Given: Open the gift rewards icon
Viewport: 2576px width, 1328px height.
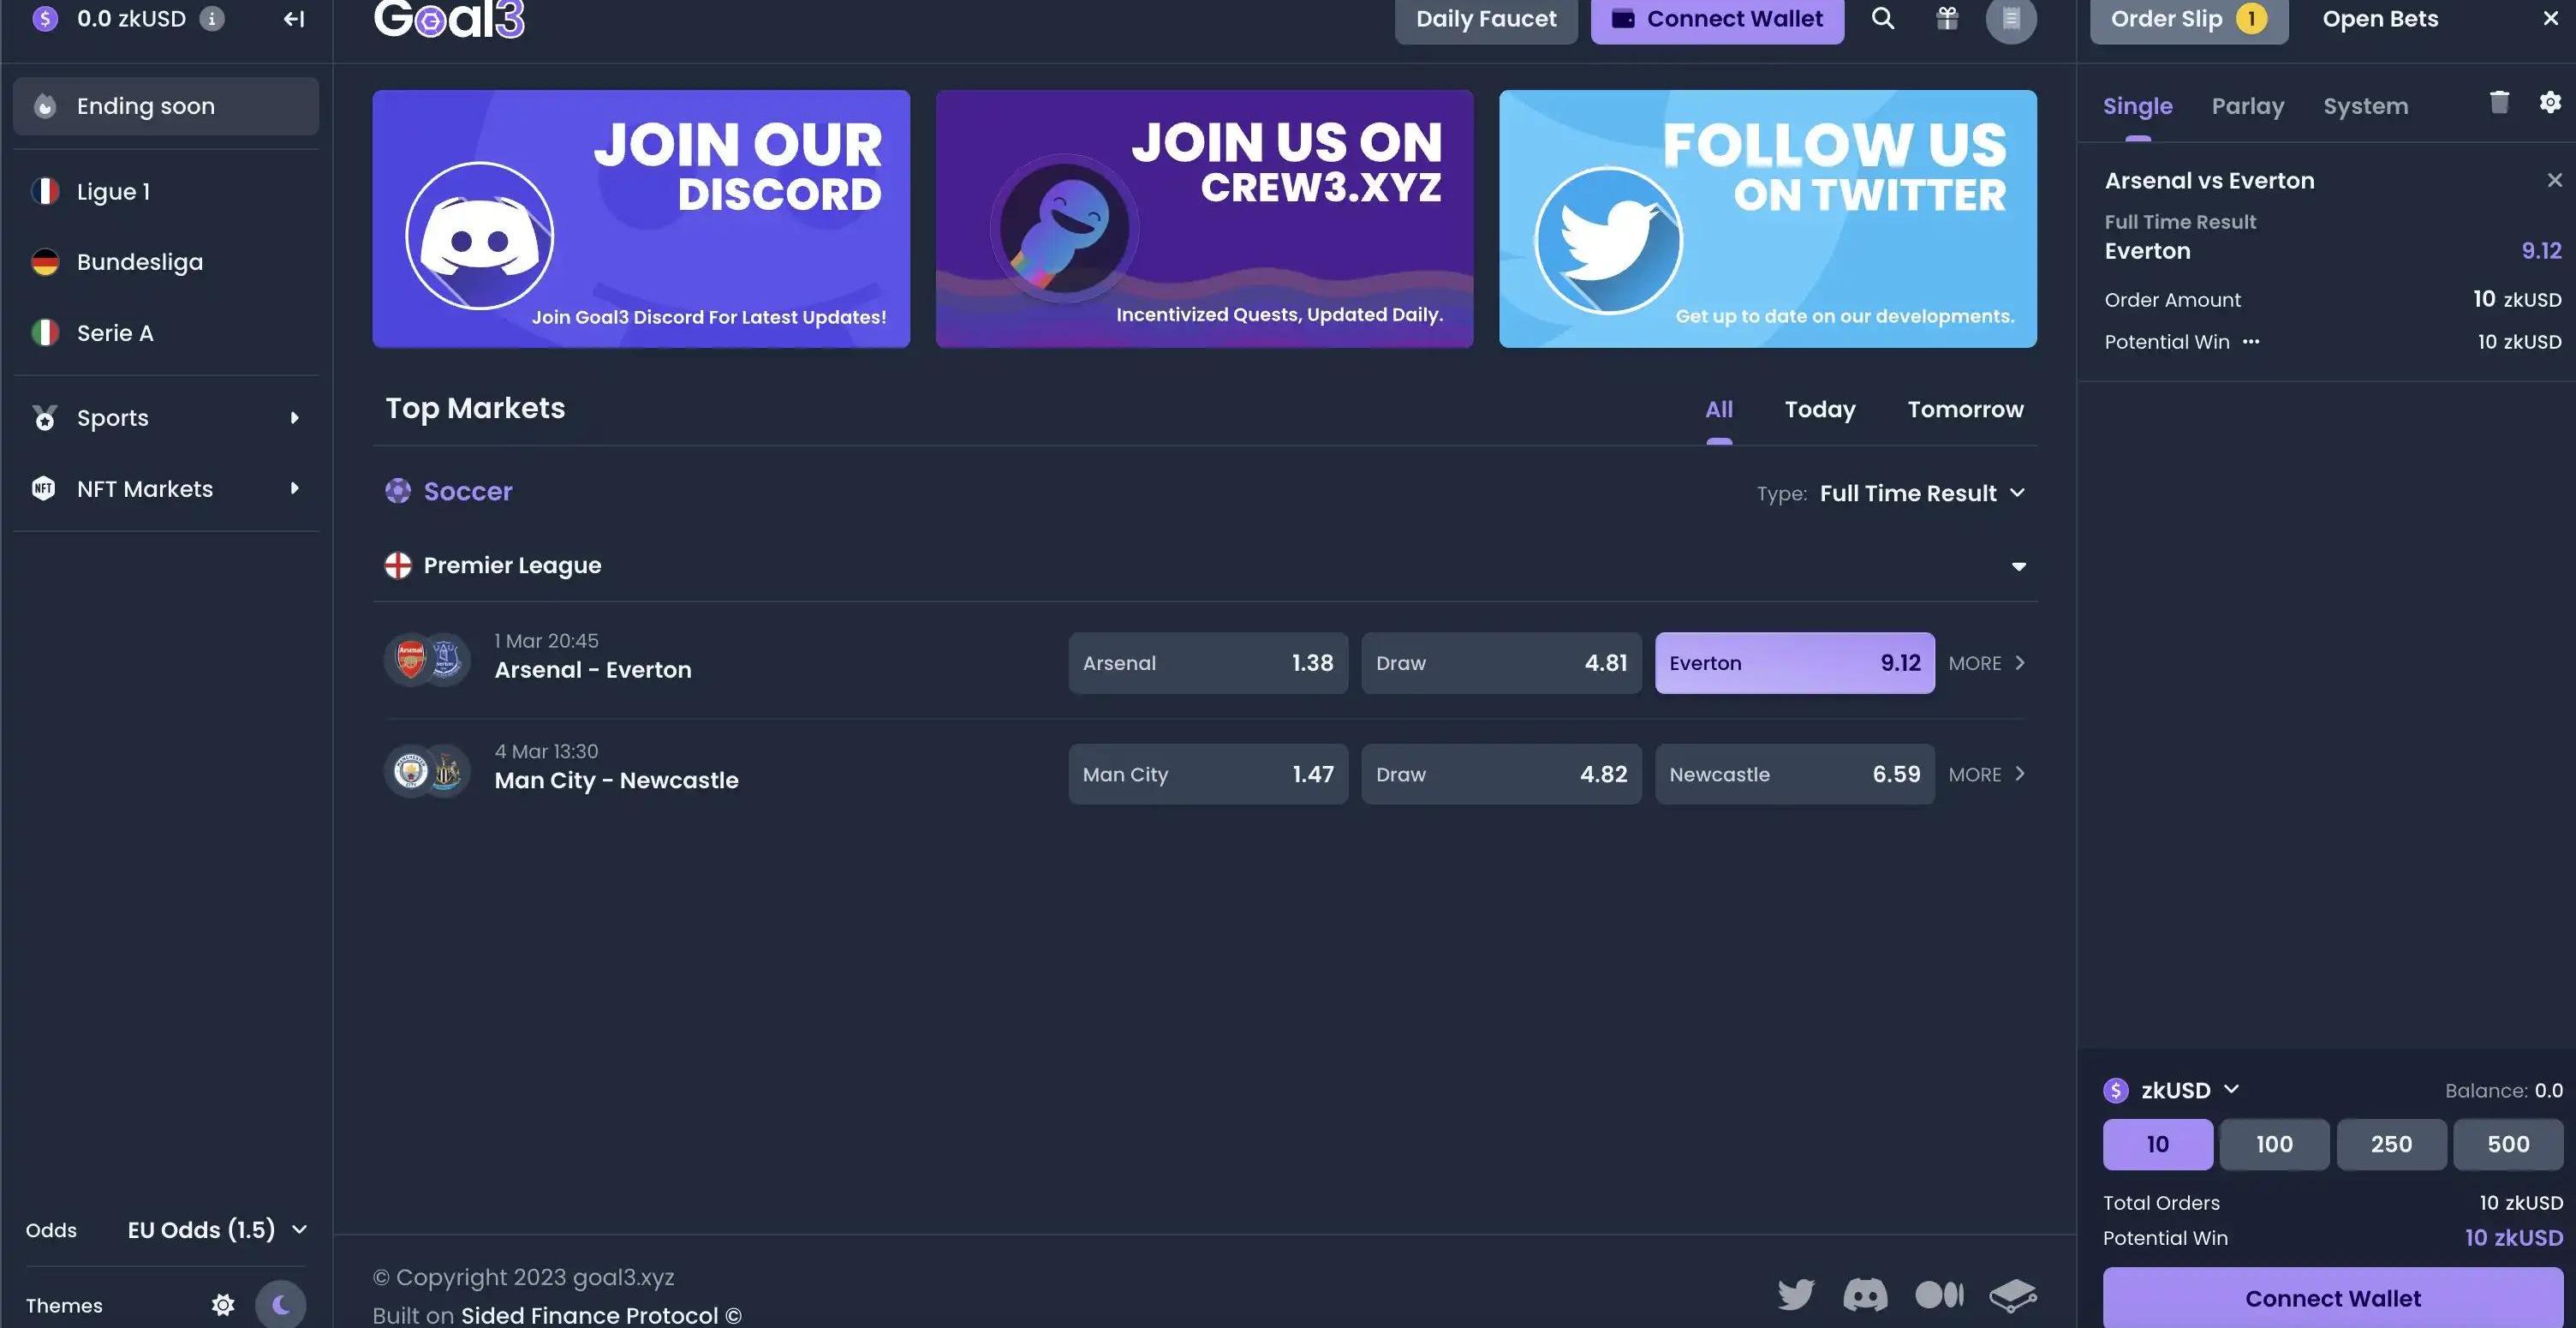Looking at the screenshot, I should tap(1946, 18).
